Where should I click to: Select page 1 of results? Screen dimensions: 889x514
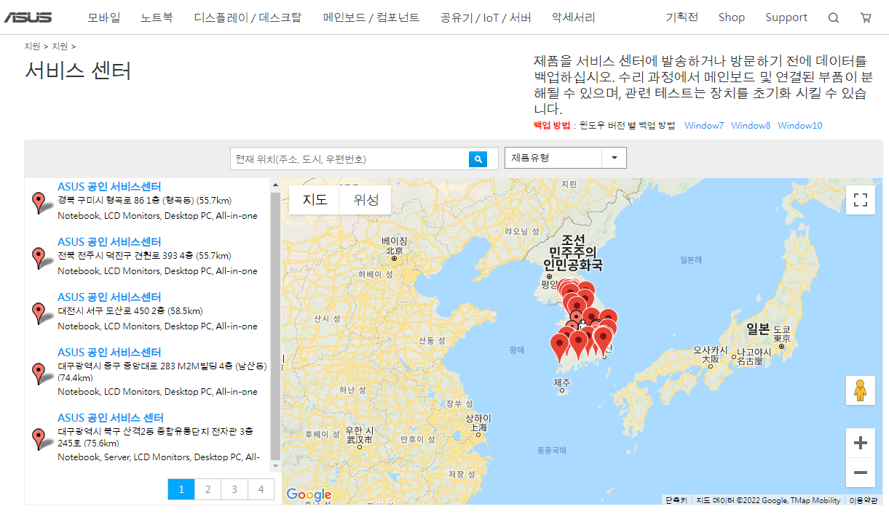point(181,489)
